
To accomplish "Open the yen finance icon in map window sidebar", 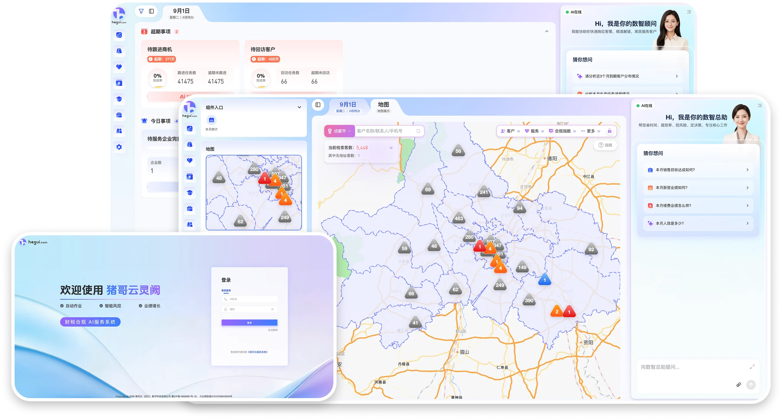I will 190,177.
